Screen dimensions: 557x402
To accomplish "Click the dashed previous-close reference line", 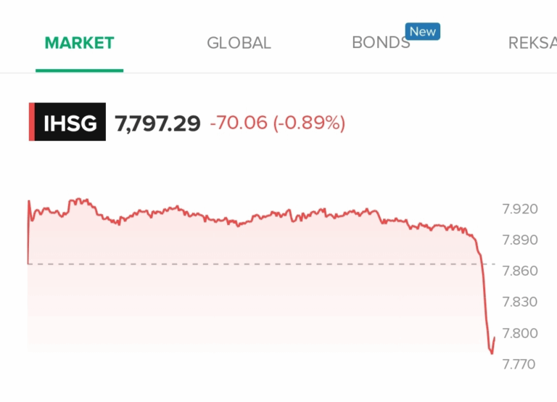I will coord(254,263).
